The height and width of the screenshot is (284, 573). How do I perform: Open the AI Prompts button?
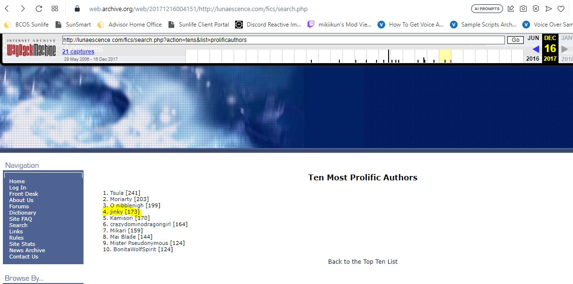coord(487,9)
